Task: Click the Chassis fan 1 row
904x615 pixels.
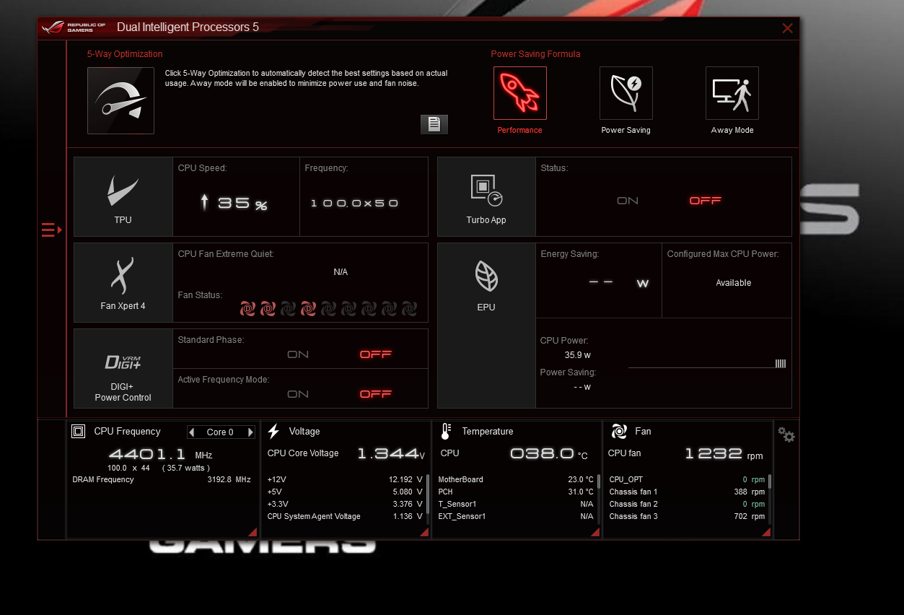Action: tap(687, 492)
